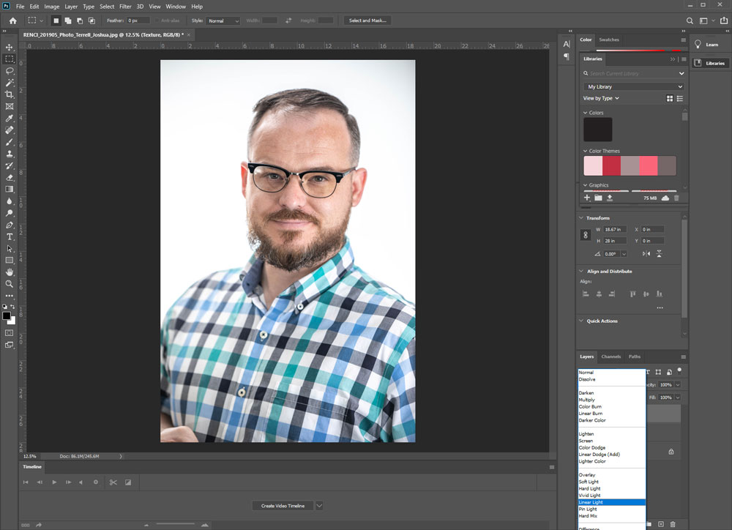The image size is (732, 530).
Task: Select the Hand tool
Action: 10,272
